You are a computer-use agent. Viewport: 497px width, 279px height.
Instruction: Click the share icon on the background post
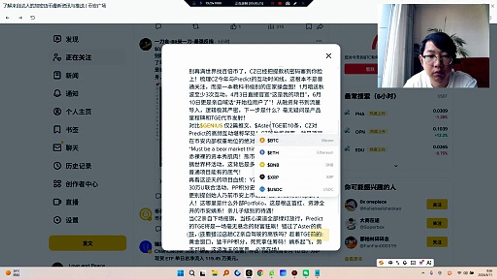320,26
